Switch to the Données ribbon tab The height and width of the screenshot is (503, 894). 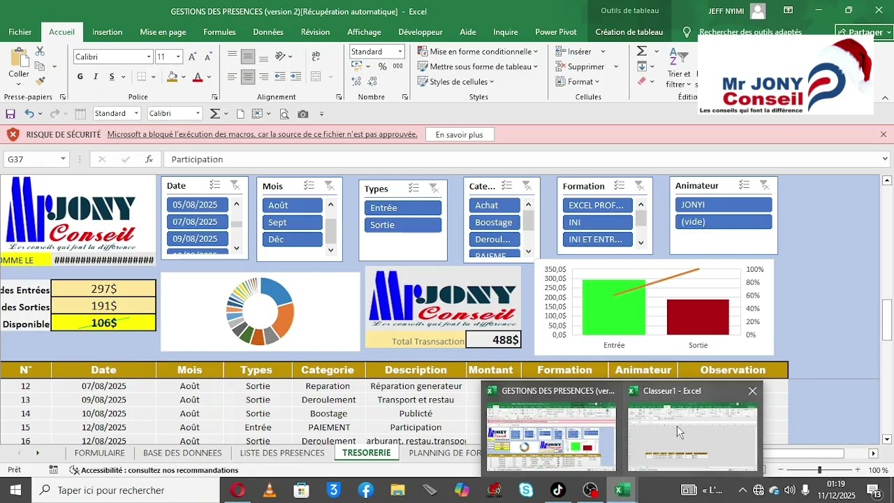268,32
